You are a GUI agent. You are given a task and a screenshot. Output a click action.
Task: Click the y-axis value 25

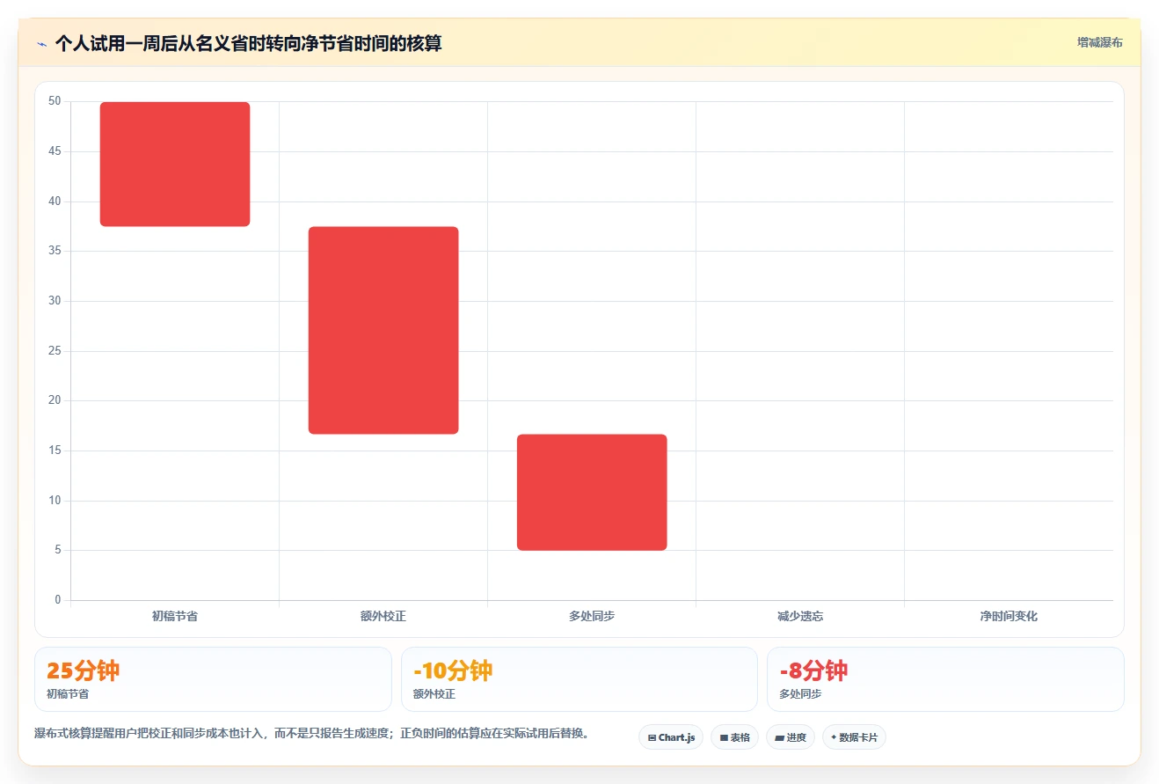[x=55, y=351]
